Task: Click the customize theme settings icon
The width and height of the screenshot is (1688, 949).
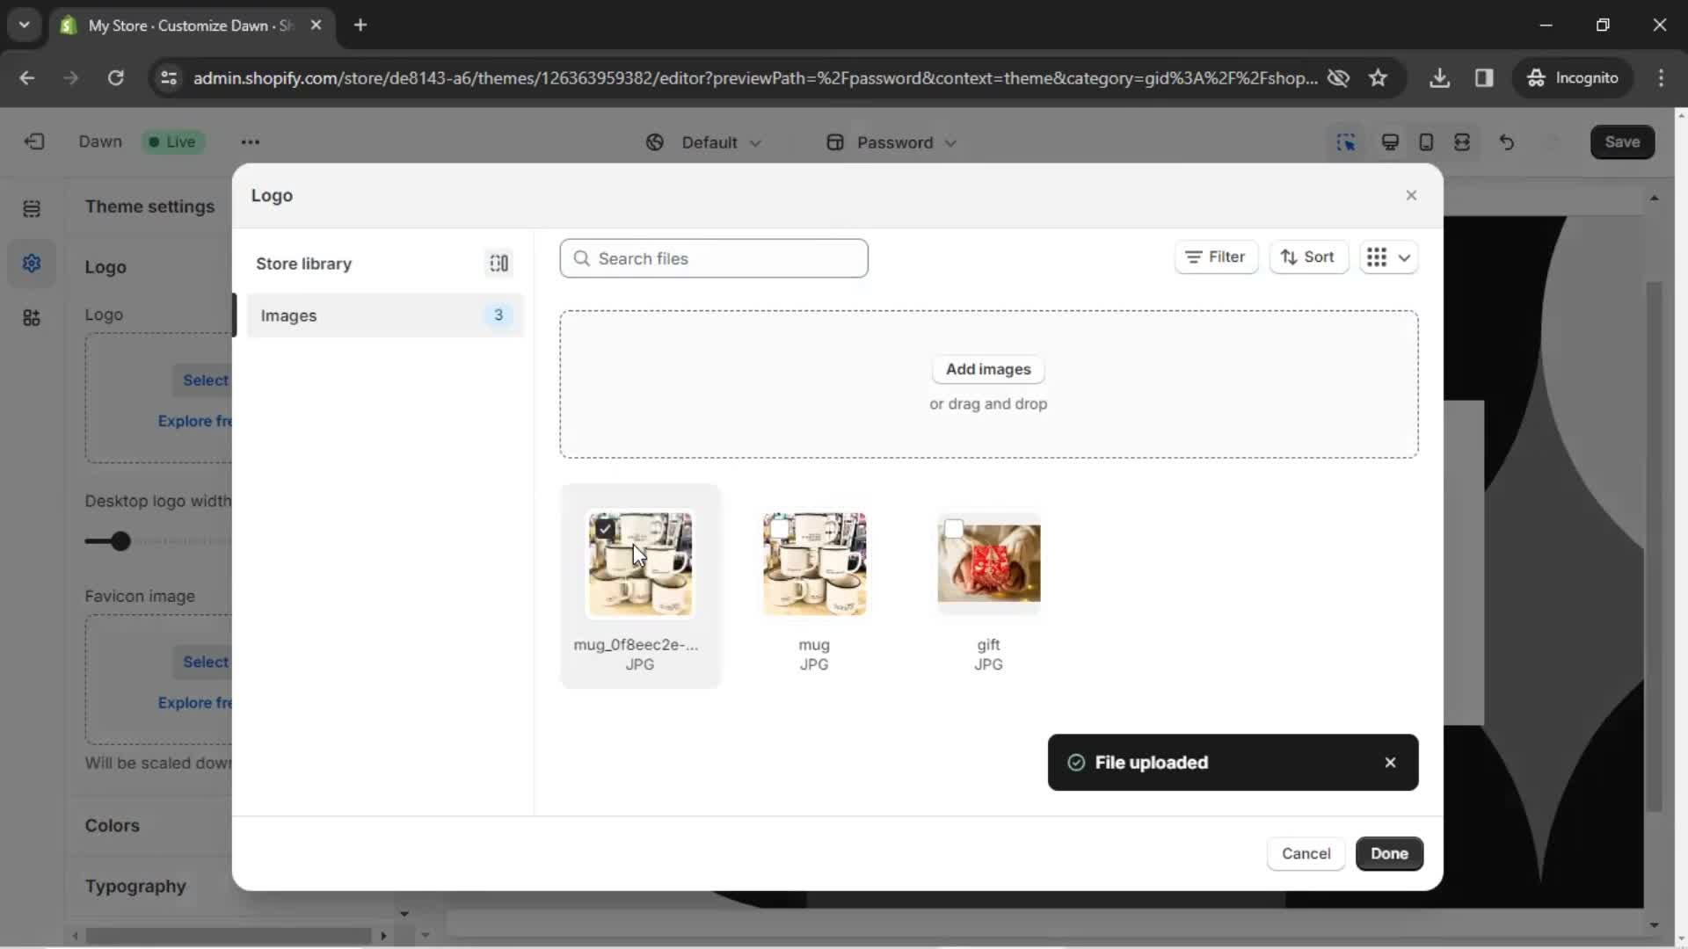Action: point(32,263)
